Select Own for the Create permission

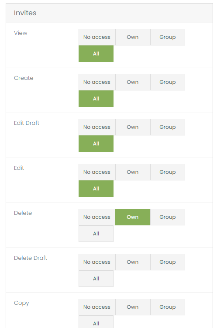click(133, 82)
